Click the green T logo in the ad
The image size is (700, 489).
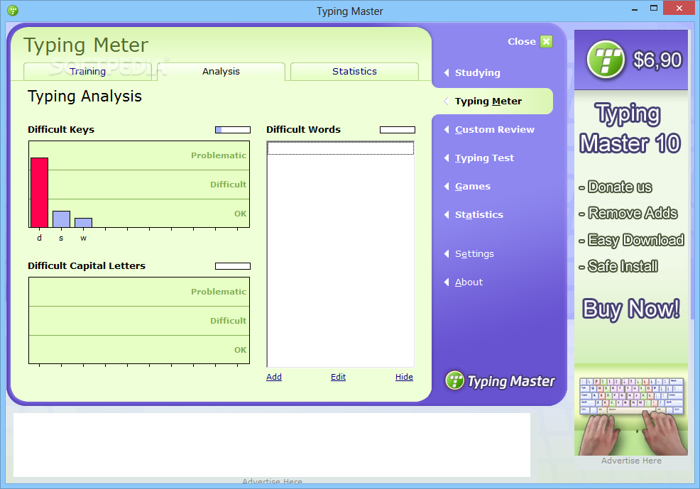coord(606,60)
